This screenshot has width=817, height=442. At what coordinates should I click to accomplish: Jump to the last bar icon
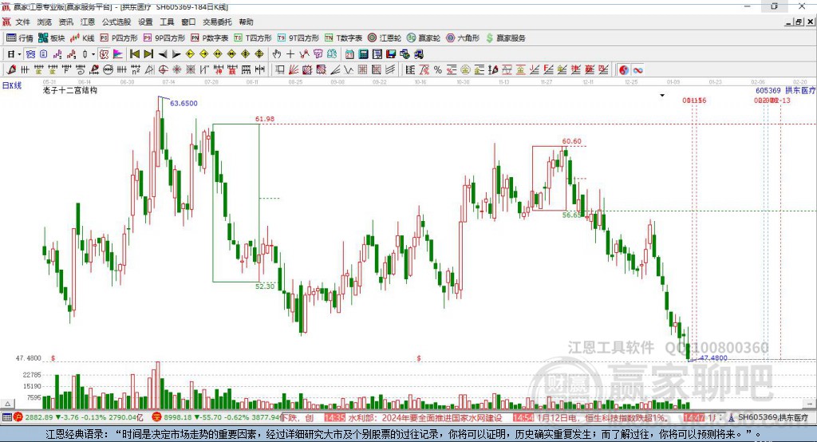point(148,54)
